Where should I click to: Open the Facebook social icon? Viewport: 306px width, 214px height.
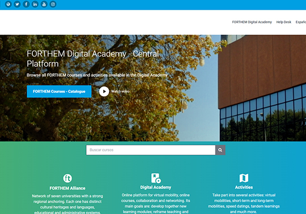click(26, 4)
